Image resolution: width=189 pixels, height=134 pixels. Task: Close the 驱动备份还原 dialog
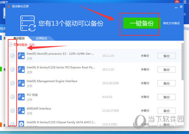(181, 7)
